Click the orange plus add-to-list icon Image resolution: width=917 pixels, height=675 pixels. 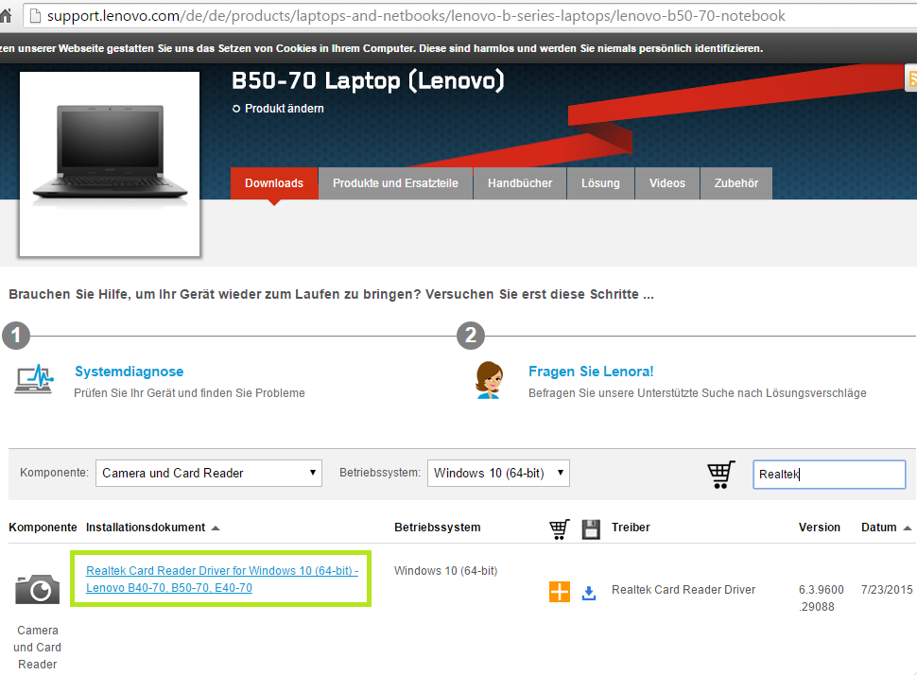[560, 593]
